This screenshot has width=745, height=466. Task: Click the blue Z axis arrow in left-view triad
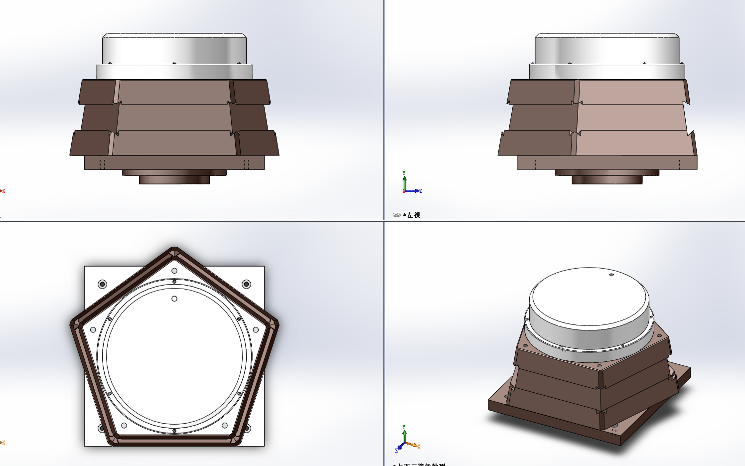coord(413,191)
